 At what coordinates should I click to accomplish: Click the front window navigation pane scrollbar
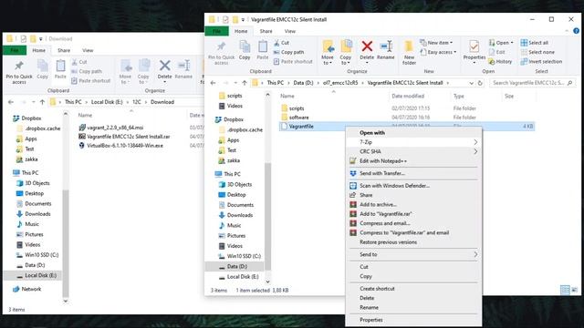(x=267, y=216)
